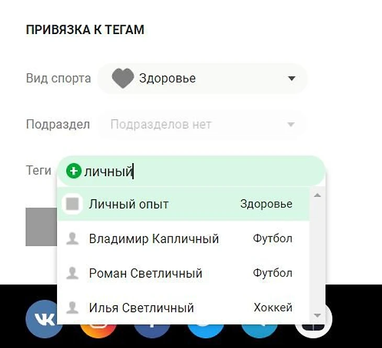Click the heart icon next to Здоровье
The width and height of the screenshot is (382, 348).
click(x=123, y=79)
